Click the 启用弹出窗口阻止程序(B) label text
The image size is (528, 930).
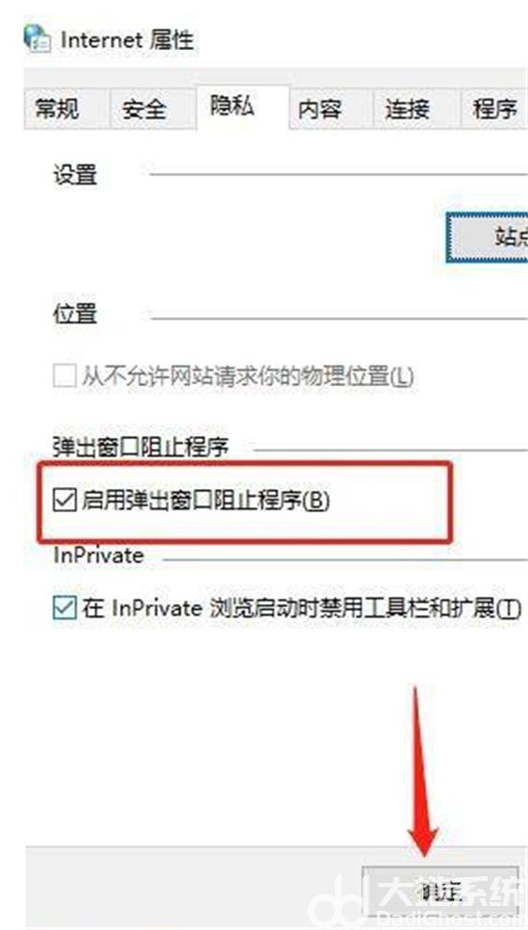(205, 502)
